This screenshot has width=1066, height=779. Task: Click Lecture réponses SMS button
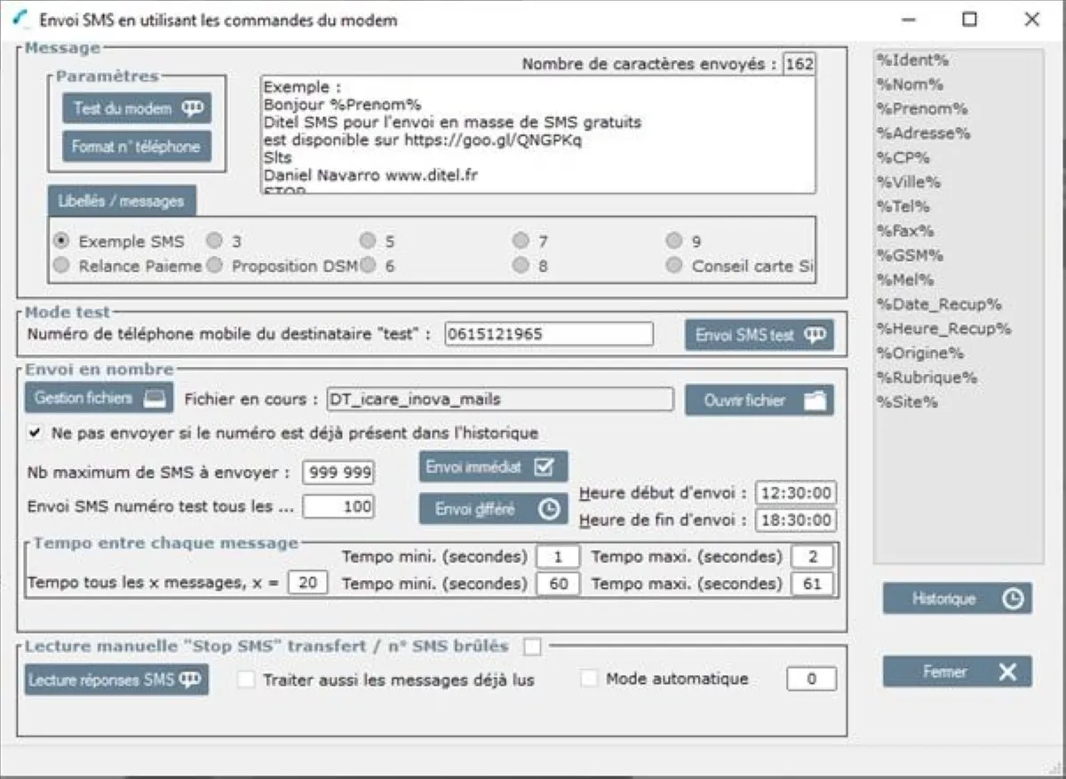pyautogui.click(x=116, y=680)
